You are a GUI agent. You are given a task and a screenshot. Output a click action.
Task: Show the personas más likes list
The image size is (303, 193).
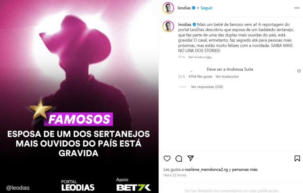(x=245, y=170)
